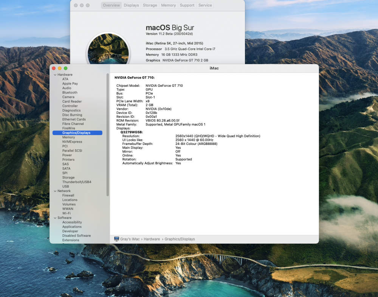Image resolution: width=378 pixels, height=297 pixels.
Task: Select Thunderbolt/USB4 in the sidebar
Action: click(77, 182)
